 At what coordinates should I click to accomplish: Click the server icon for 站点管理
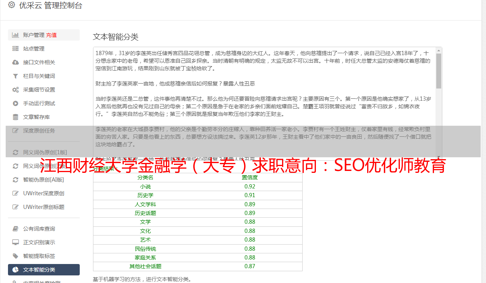(x=16, y=49)
